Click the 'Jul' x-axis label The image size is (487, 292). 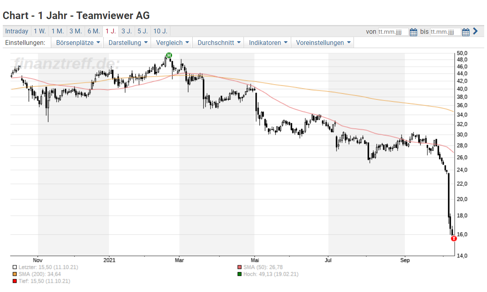(x=329, y=260)
